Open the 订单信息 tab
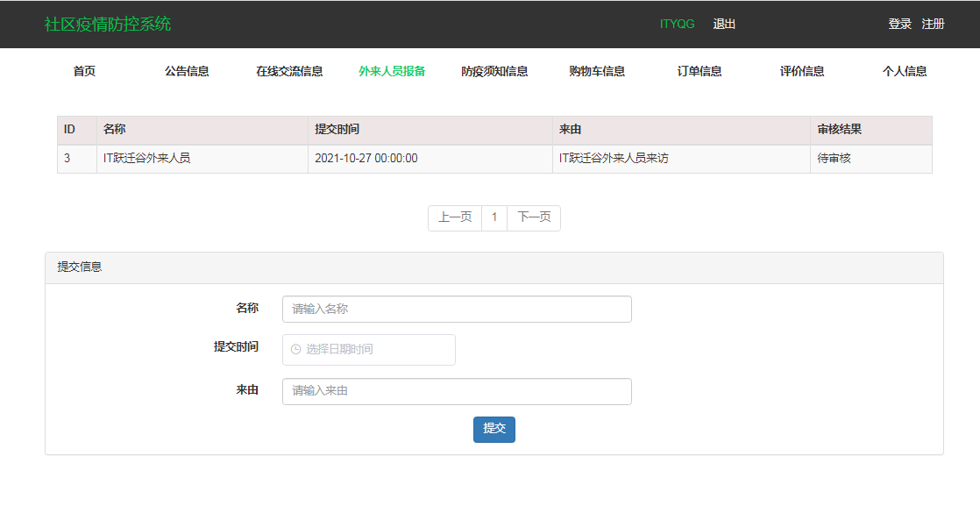This screenshot has width=980, height=513. coord(699,71)
